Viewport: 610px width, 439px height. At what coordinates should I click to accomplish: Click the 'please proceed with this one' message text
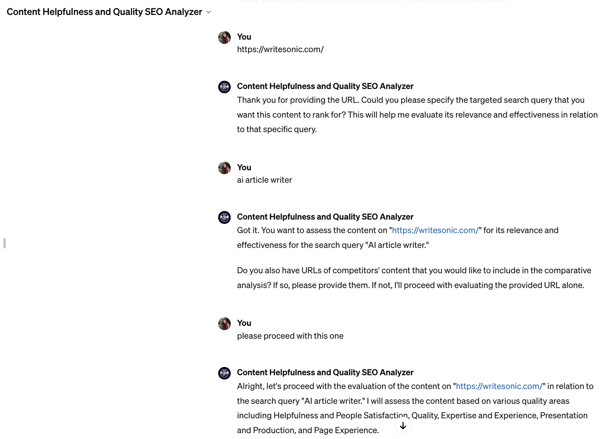(x=290, y=336)
